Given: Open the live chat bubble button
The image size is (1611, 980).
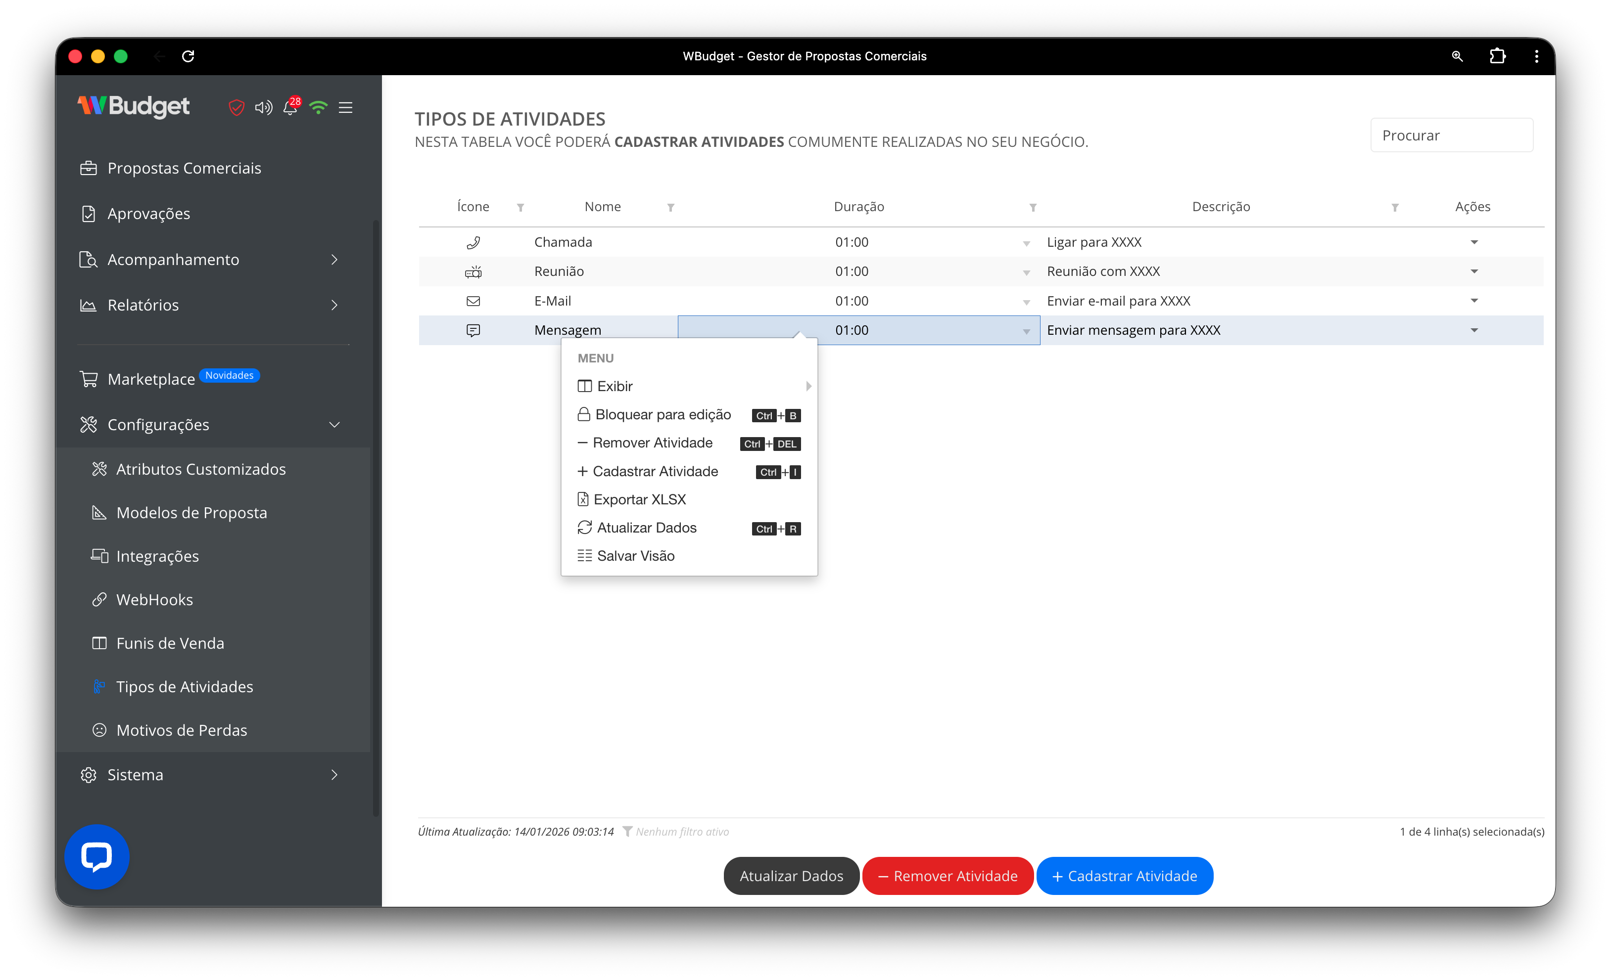Looking at the screenshot, I should pyautogui.click(x=97, y=856).
